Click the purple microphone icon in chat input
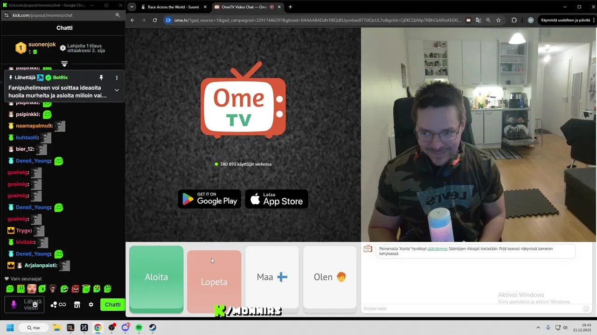The height and width of the screenshot is (335, 597). (x=14, y=304)
